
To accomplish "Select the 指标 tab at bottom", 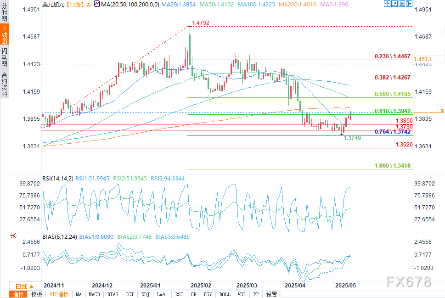I will (x=19, y=294).
